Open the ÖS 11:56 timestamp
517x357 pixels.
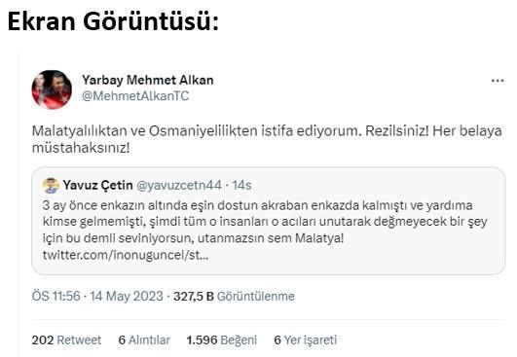tap(56, 296)
